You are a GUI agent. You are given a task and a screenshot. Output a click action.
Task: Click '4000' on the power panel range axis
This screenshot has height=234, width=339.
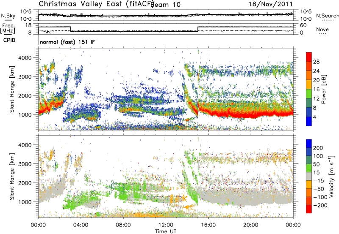[x=25, y=58]
